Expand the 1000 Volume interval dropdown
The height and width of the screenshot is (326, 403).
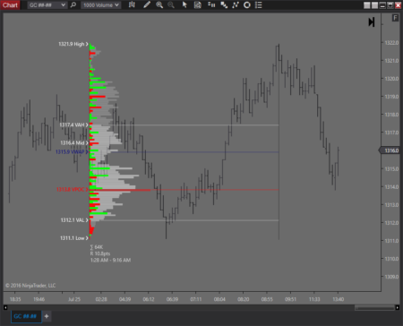pos(100,5)
